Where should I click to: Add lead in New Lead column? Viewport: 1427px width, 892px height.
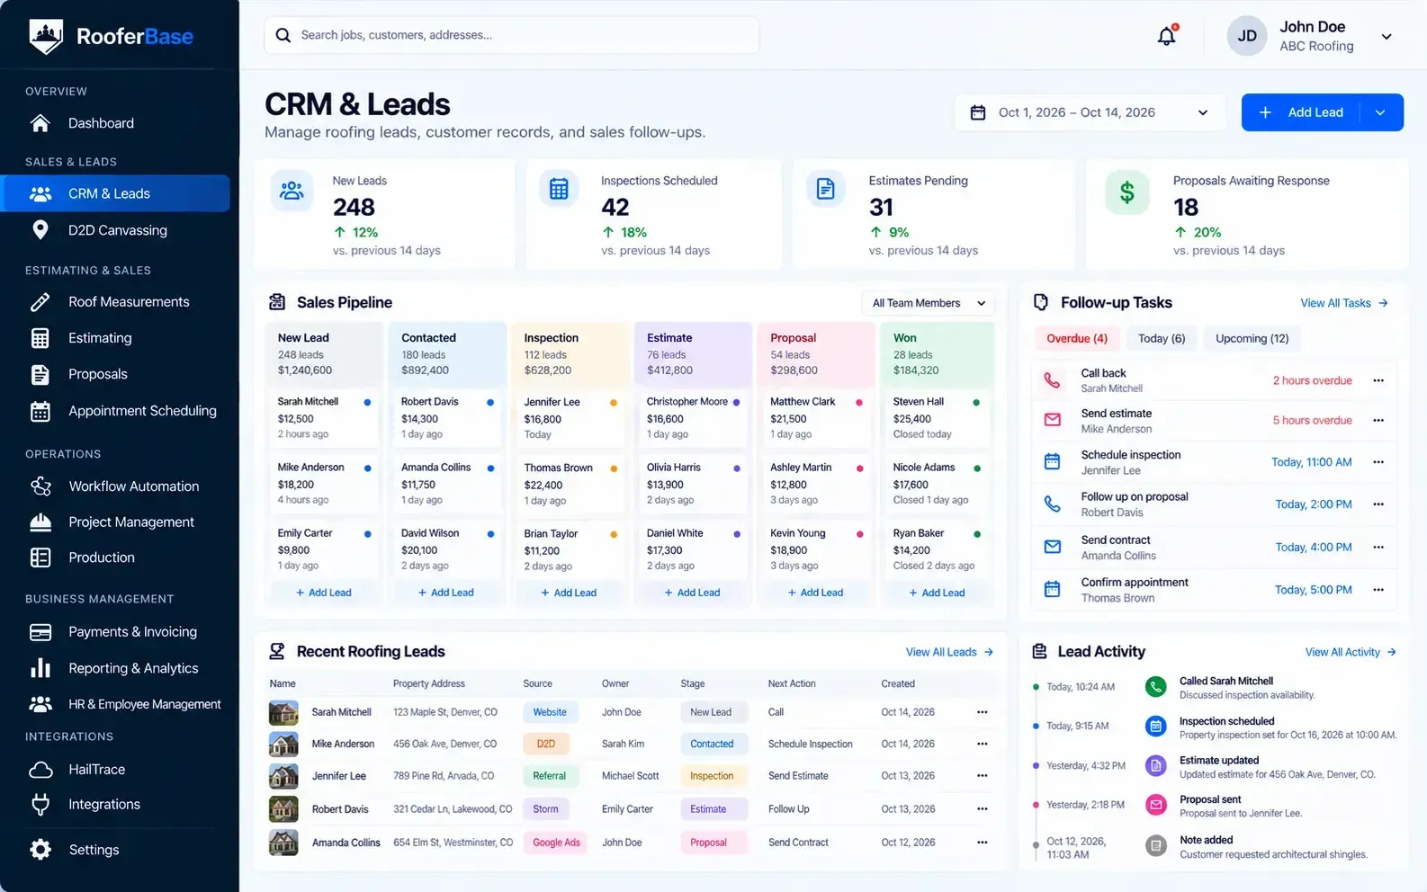(x=324, y=593)
